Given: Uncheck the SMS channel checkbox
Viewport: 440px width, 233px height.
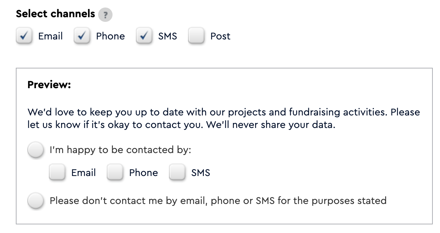Looking at the screenshot, I should (x=144, y=36).
